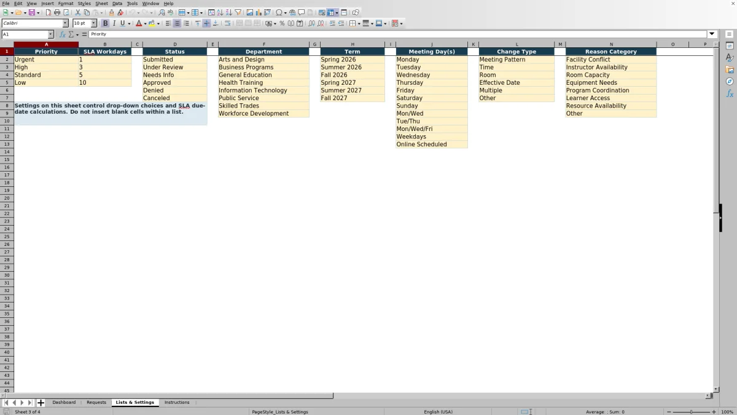Screen dimensions: 737x415
Task: Click Sort Ascending icon
Action: pyautogui.click(x=220, y=12)
